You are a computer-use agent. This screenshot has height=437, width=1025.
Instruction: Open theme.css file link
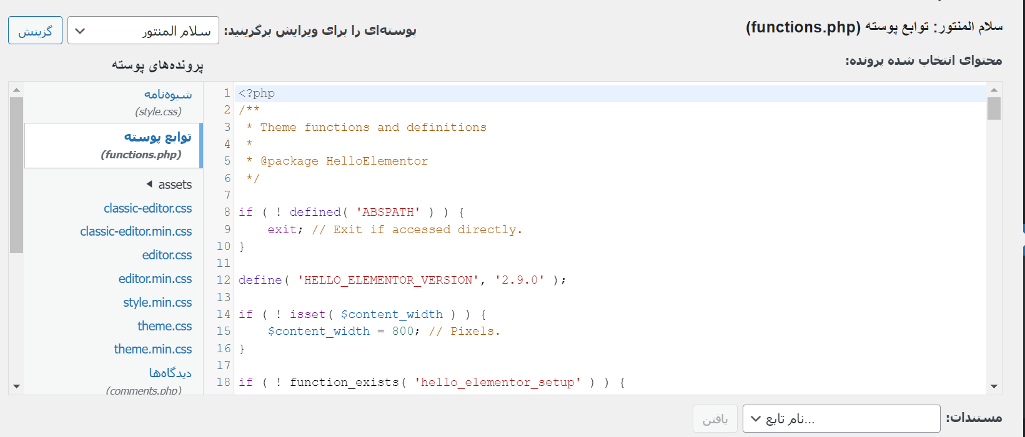click(164, 326)
